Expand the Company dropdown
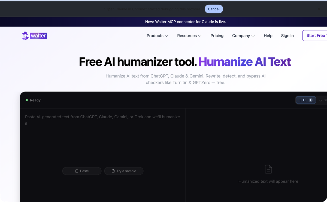327x202 pixels. [243, 36]
